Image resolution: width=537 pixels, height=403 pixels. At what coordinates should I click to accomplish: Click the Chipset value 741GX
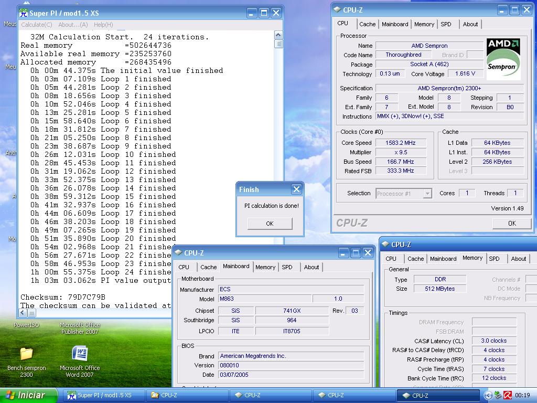click(x=292, y=311)
